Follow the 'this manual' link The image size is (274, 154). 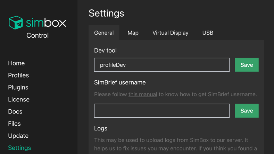point(143,94)
